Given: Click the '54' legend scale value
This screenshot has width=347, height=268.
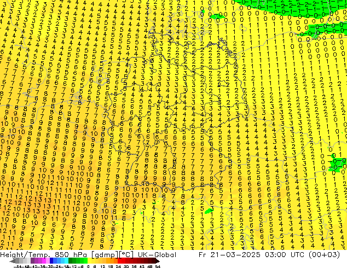Looking at the screenshot, I should tap(158, 266).
